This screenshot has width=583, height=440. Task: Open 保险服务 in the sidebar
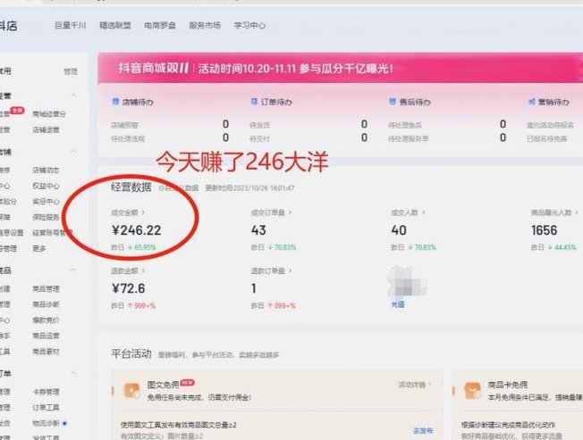[46, 217]
